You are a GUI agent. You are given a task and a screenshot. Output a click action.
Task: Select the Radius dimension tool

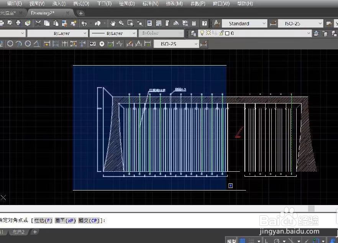(x=10, y=44)
